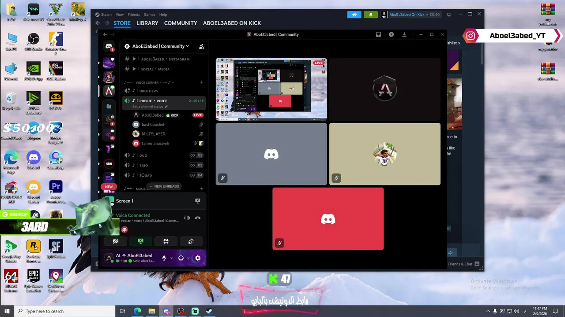This screenshot has height=317, width=565.
Task: Open File Explorer from the taskbar
Action: tap(151, 311)
